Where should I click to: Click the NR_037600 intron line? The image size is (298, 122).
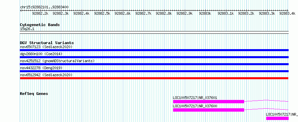[266, 109]
